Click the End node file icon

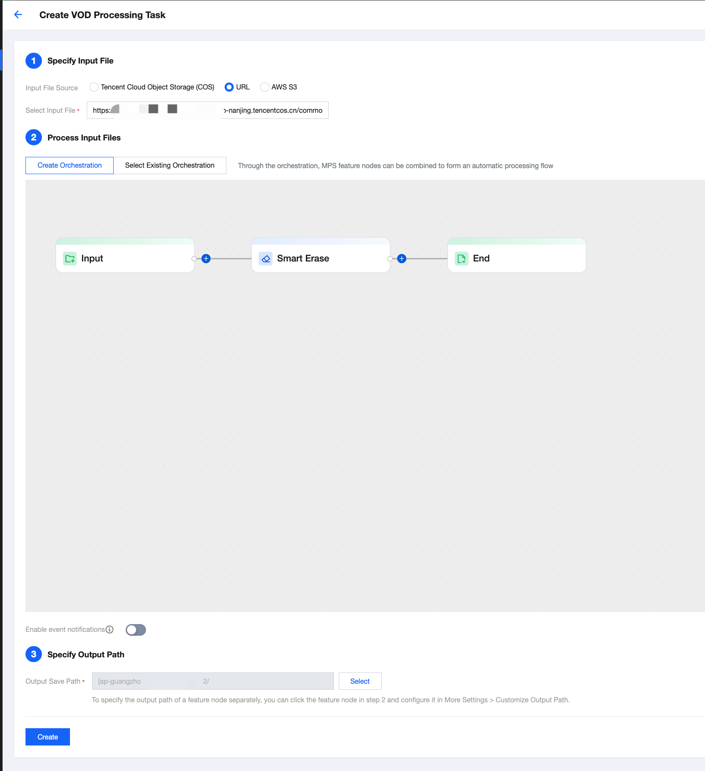tap(461, 258)
